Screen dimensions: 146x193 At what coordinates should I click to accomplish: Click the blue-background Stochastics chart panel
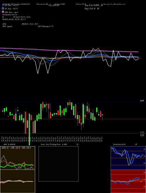coord(128,158)
